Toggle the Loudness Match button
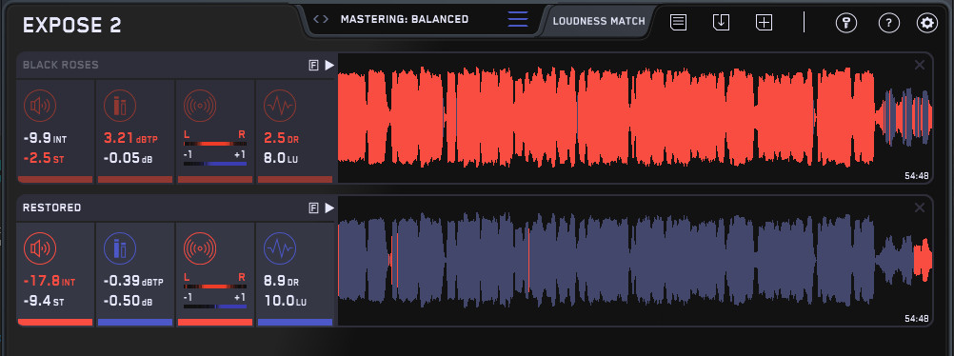Image resolution: width=954 pixels, height=356 pixels. pyautogui.click(x=599, y=21)
